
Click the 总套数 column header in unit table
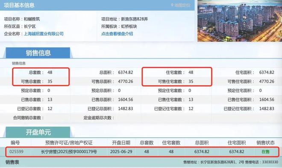tap(147, 143)
